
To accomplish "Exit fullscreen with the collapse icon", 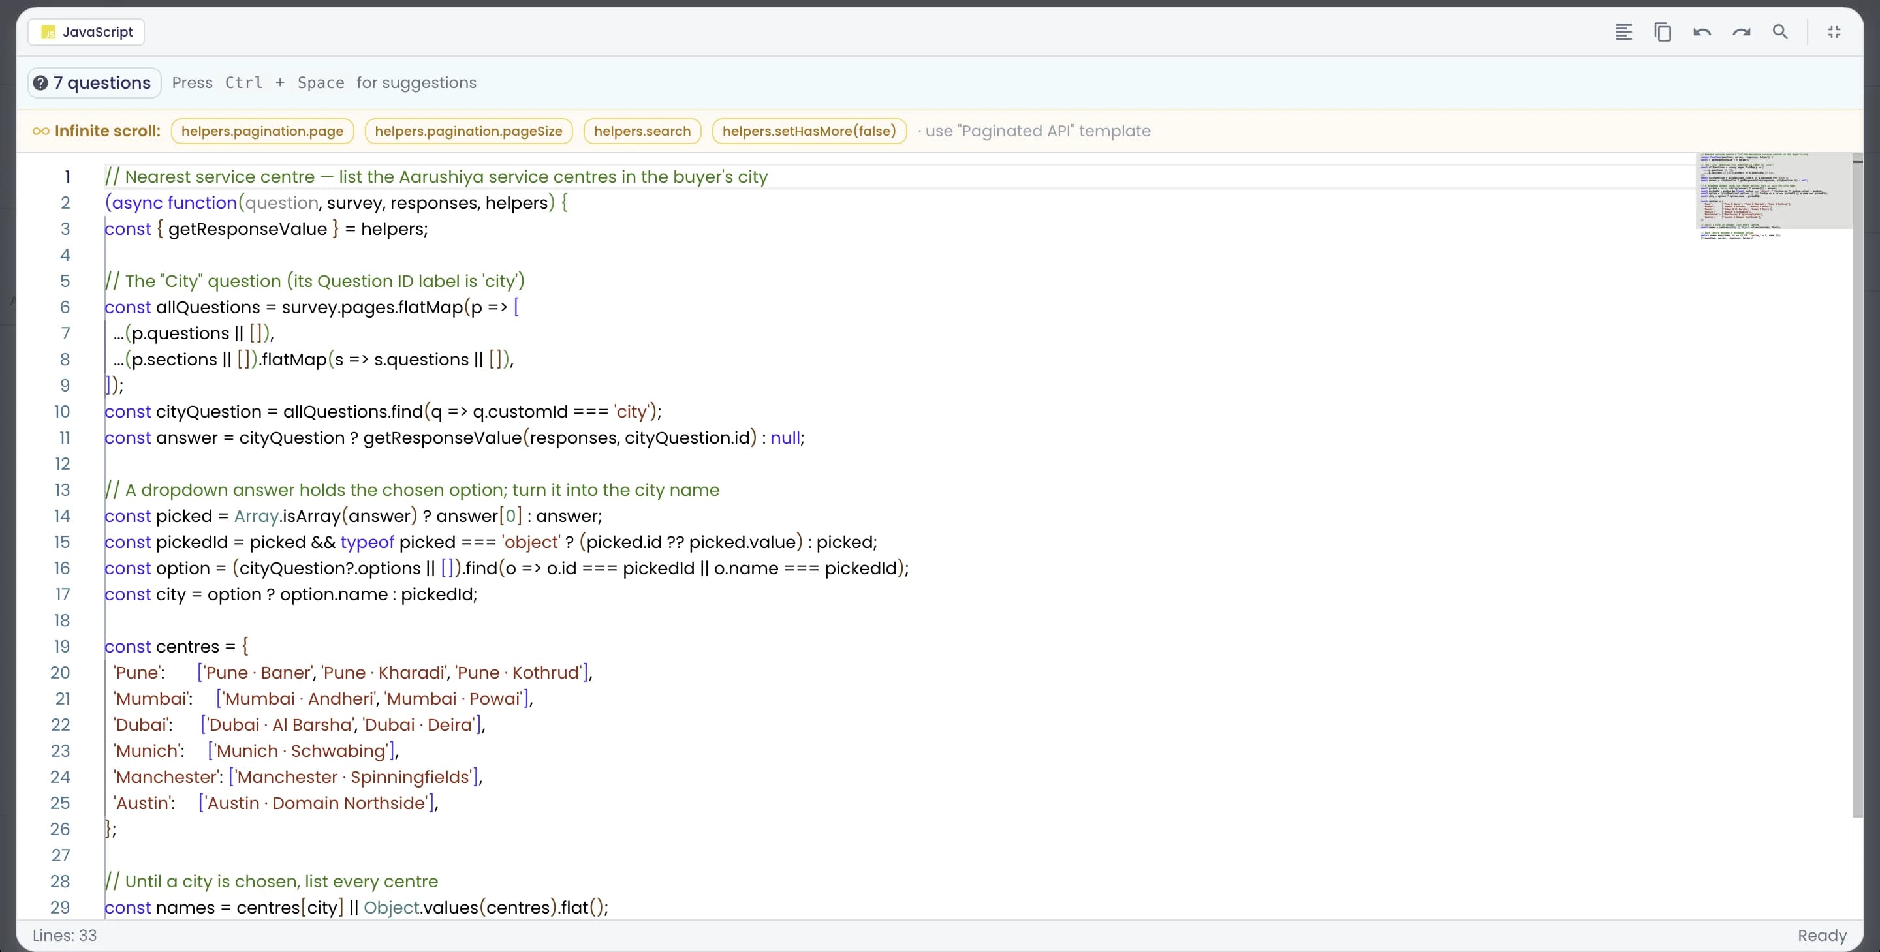I will 1834,32.
